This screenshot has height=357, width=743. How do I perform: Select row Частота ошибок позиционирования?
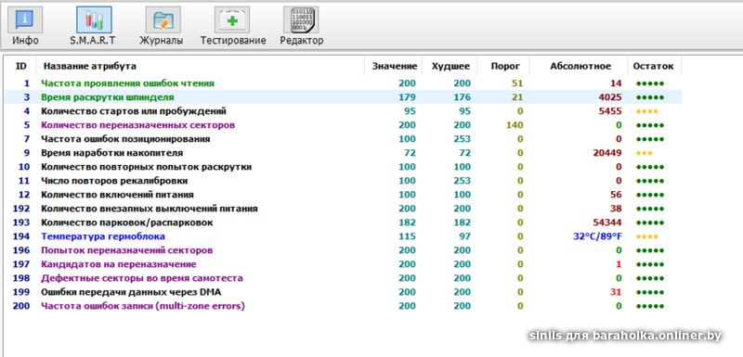point(344,139)
